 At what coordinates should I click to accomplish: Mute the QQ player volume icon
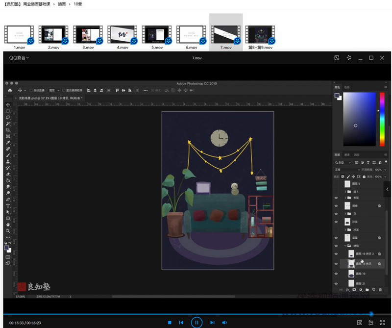224,323
